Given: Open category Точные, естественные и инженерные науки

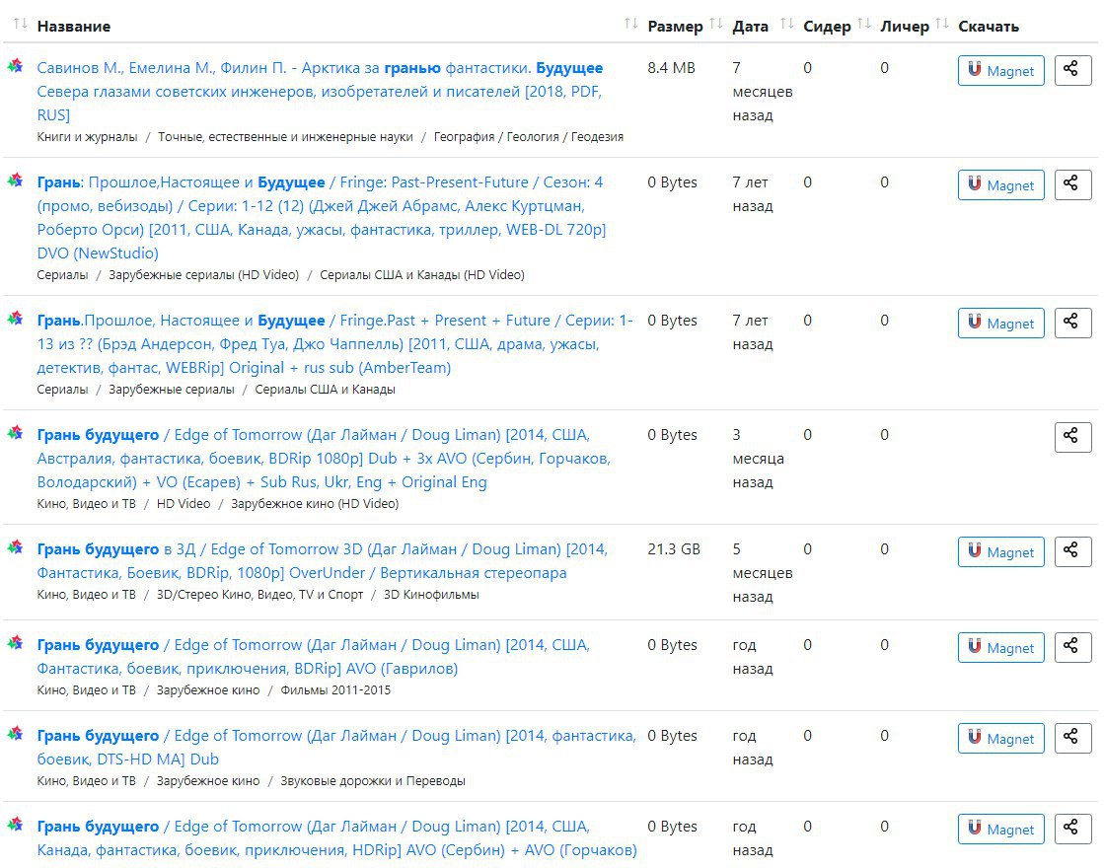Looking at the screenshot, I should (285, 136).
